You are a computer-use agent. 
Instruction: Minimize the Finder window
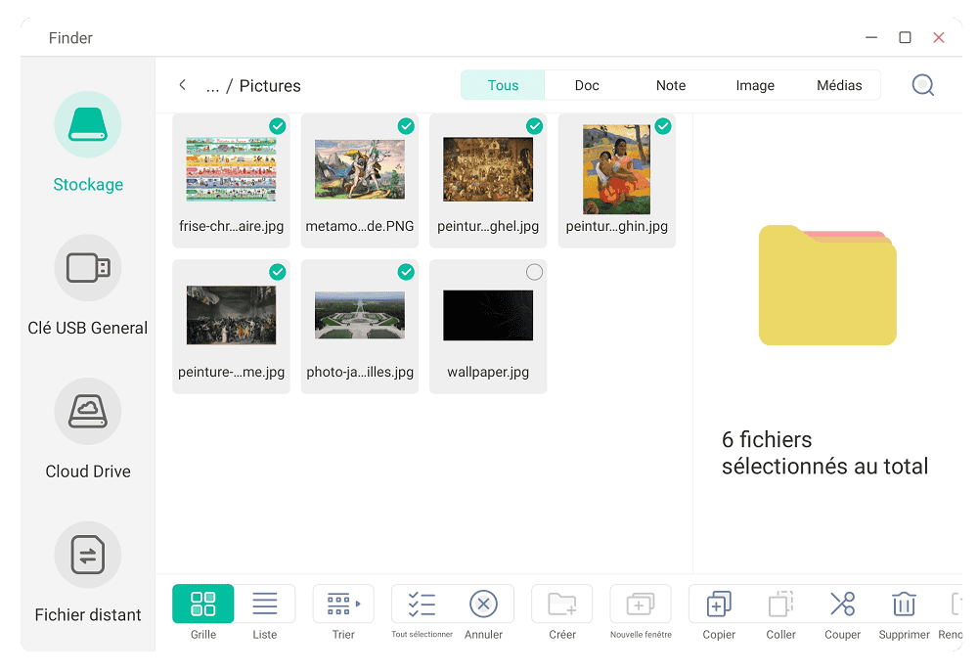pyautogui.click(x=871, y=37)
